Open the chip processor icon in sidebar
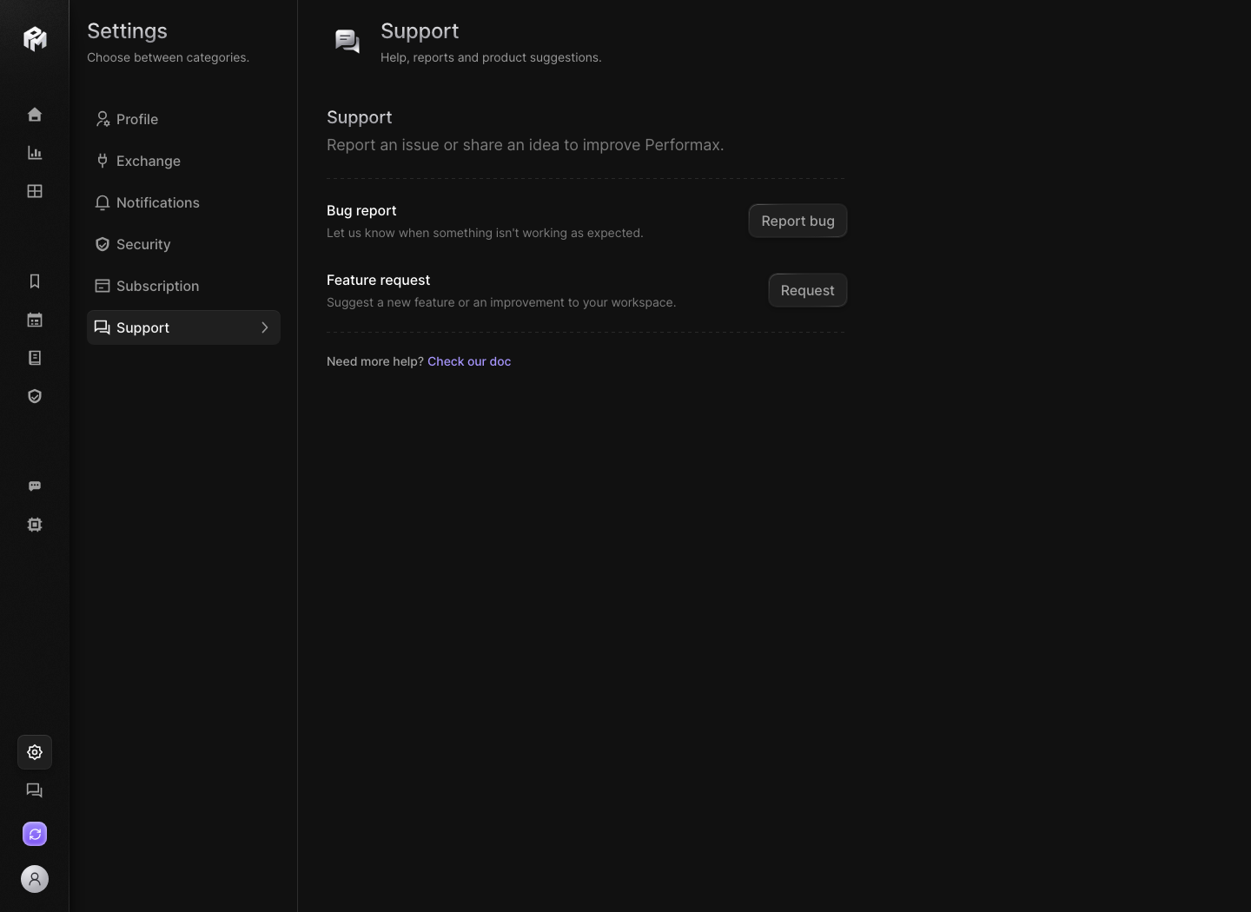Image resolution: width=1251 pixels, height=912 pixels. pyautogui.click(x=35, y=525)
